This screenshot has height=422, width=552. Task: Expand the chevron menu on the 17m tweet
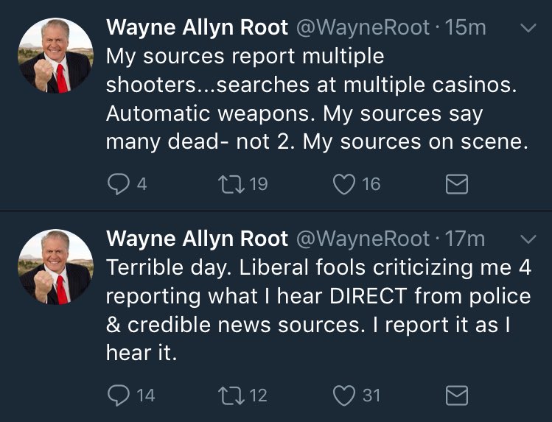[x=528, y=239]
